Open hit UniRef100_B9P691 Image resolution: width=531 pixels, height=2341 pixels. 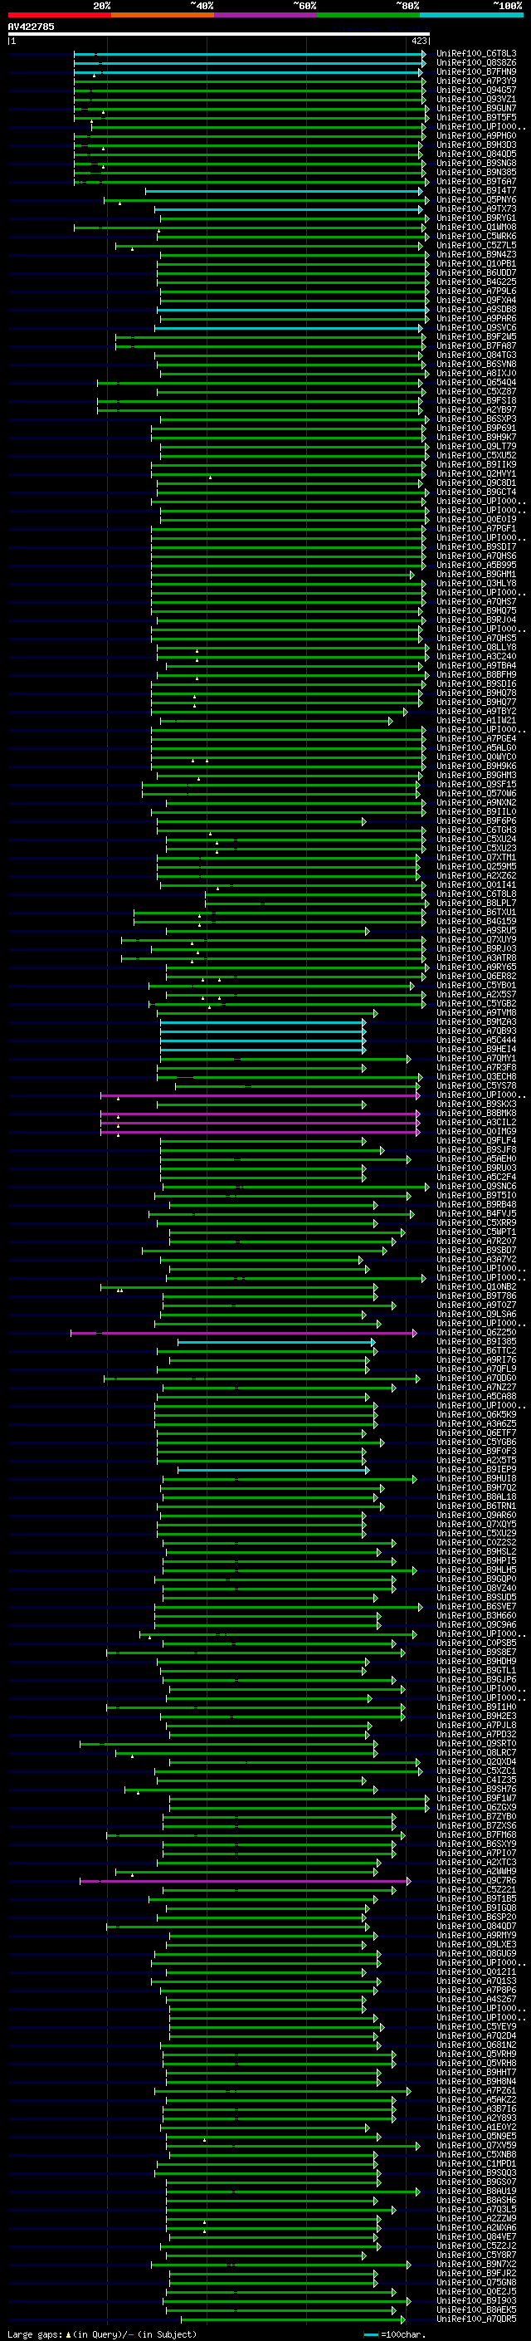click(x=476, y=429)
